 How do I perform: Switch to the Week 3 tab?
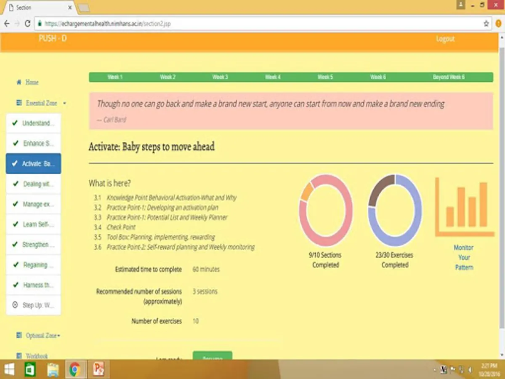point(220,77)
